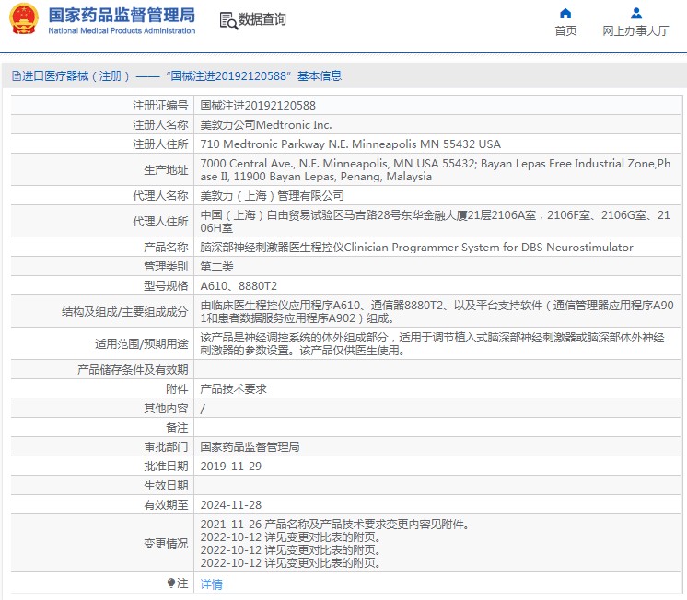Click the bulb icon beside 注
Screen dimensions: 687x600
171,583
